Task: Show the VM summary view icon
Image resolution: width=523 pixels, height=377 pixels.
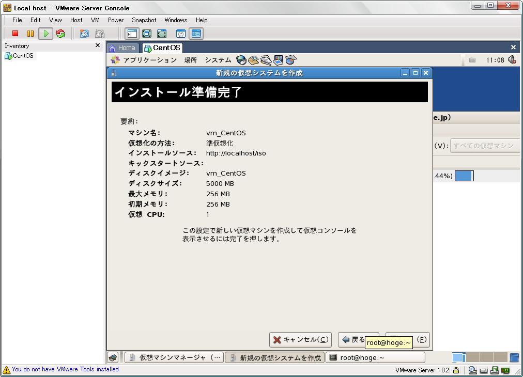Action: pyautogui.click(x=180, y=34)
